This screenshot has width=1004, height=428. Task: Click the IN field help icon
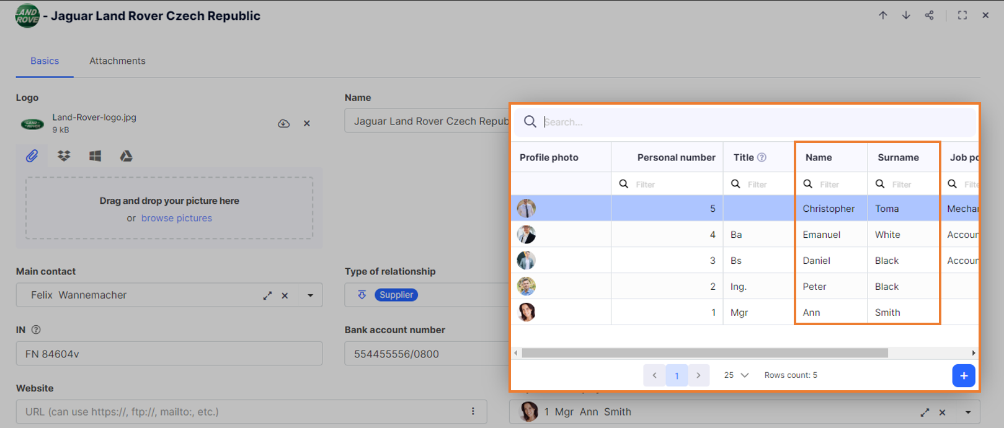36,330
